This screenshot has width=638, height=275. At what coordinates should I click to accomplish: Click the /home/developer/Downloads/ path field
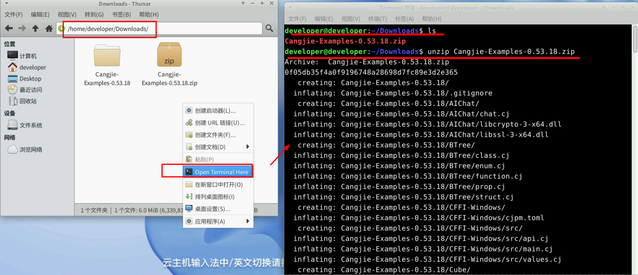[x=159, y=28]
